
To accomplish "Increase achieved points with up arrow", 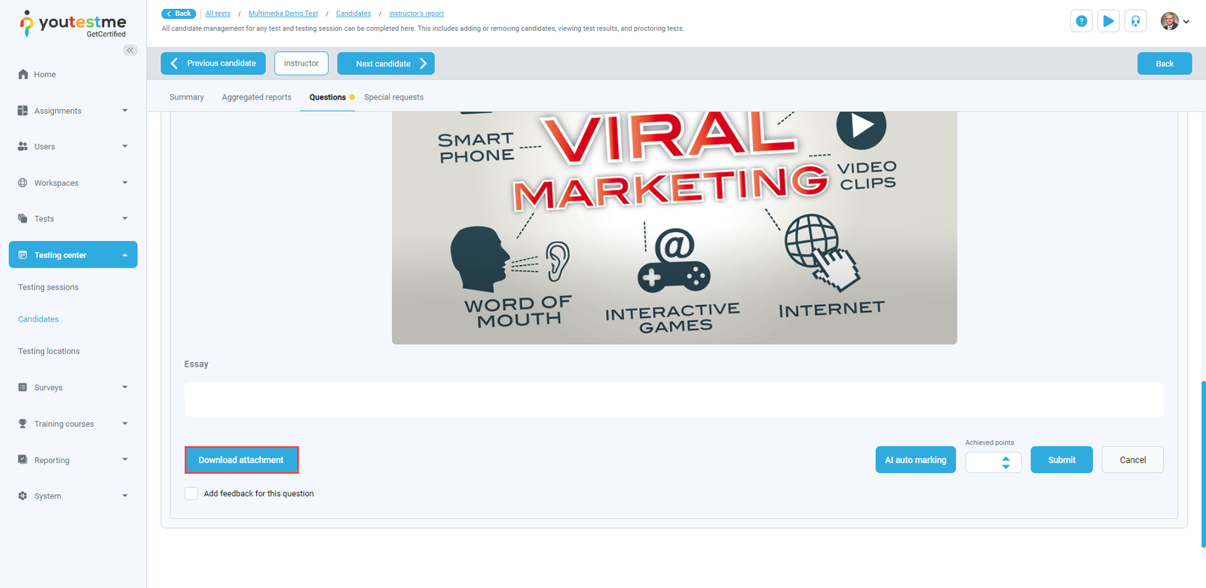I will [x=1006, y=458].
